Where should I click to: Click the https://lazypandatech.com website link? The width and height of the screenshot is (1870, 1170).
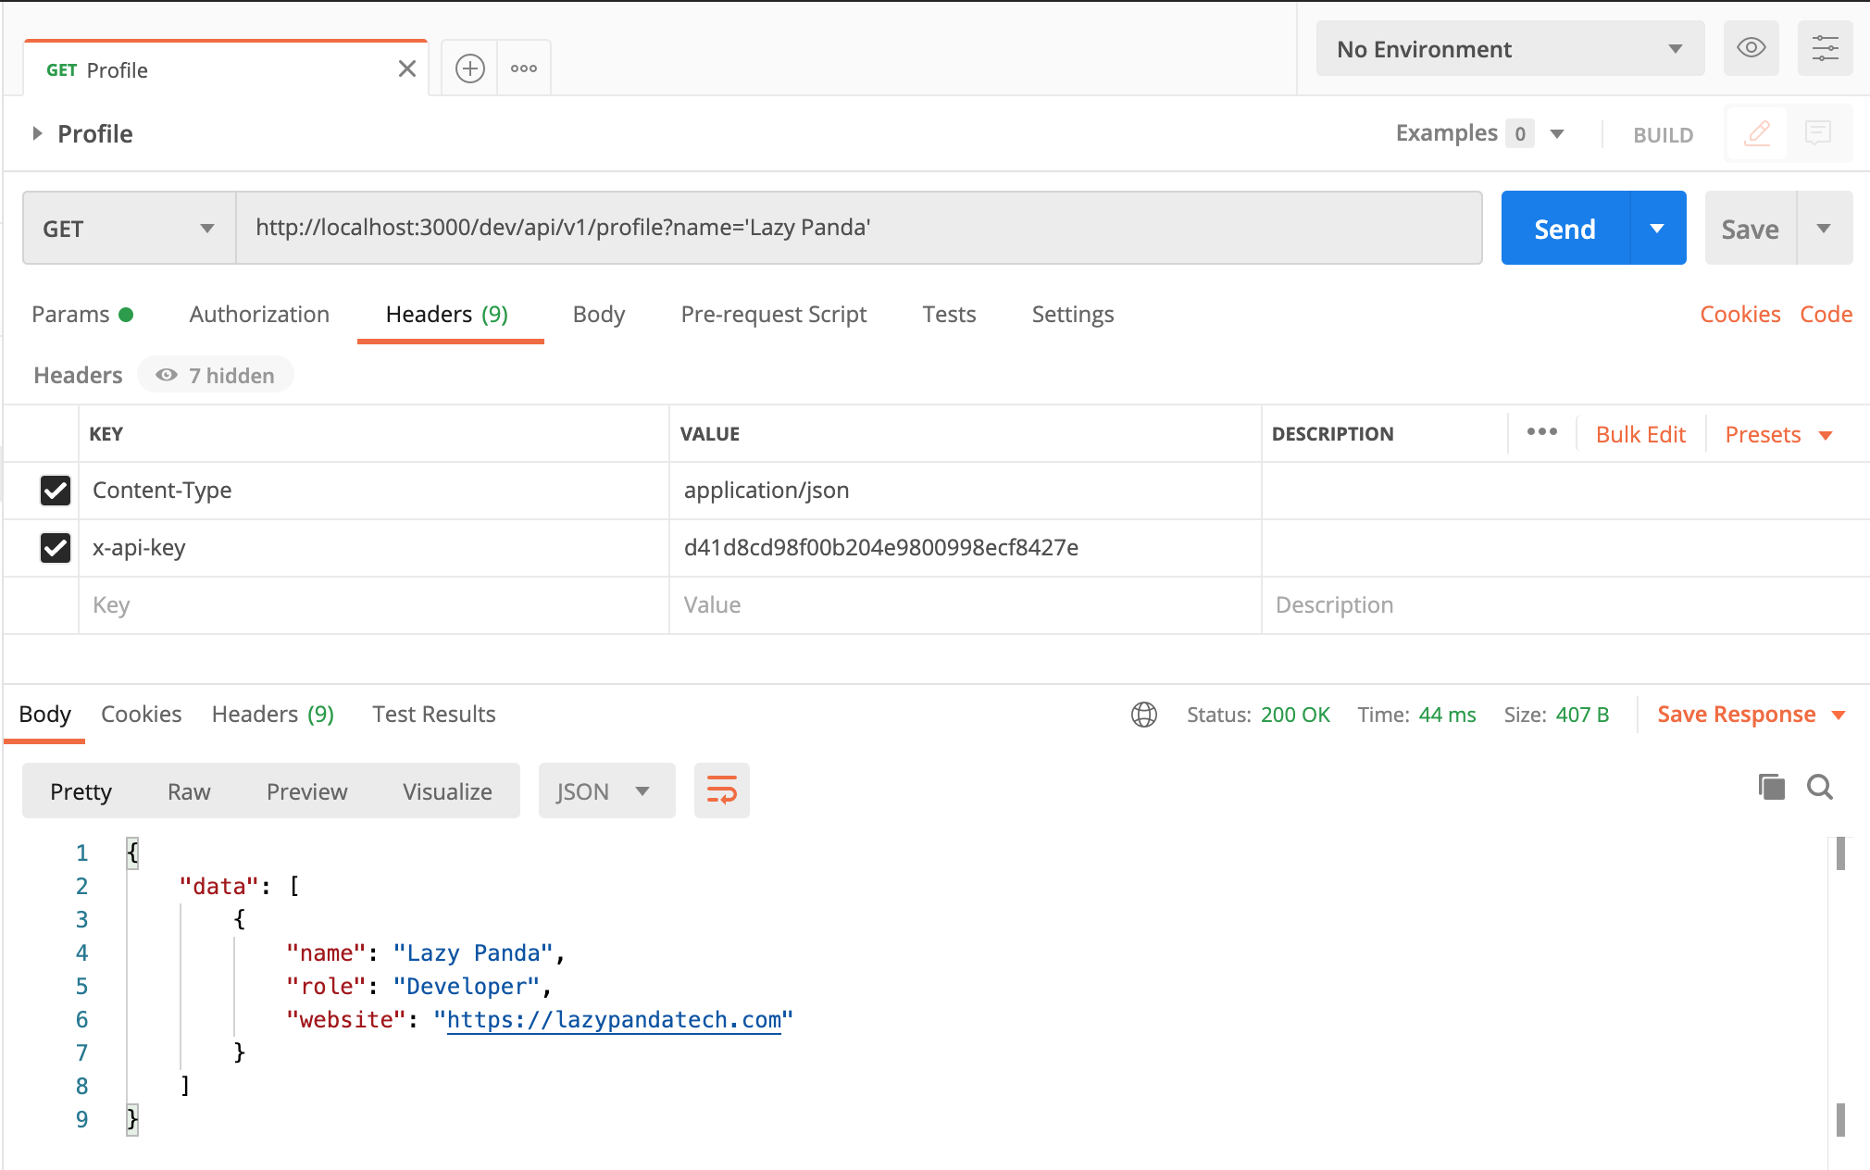pyautogui.click(x=614, y=1019)
